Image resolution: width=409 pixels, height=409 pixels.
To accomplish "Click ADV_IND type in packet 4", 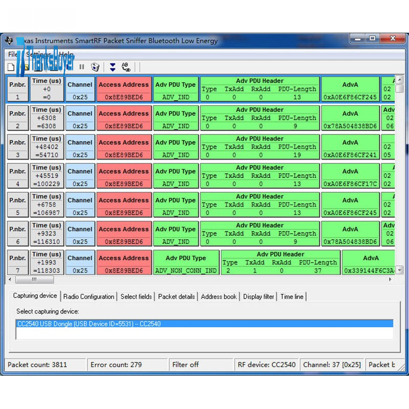I will click(x=176, y=184).
